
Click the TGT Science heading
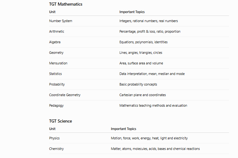[61, 121]
